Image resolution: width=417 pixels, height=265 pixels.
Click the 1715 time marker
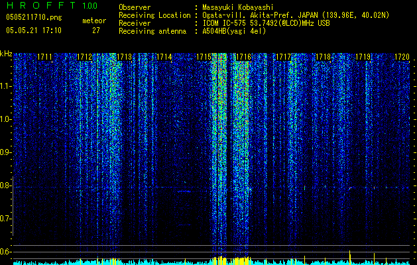click(x=204, y=57)
